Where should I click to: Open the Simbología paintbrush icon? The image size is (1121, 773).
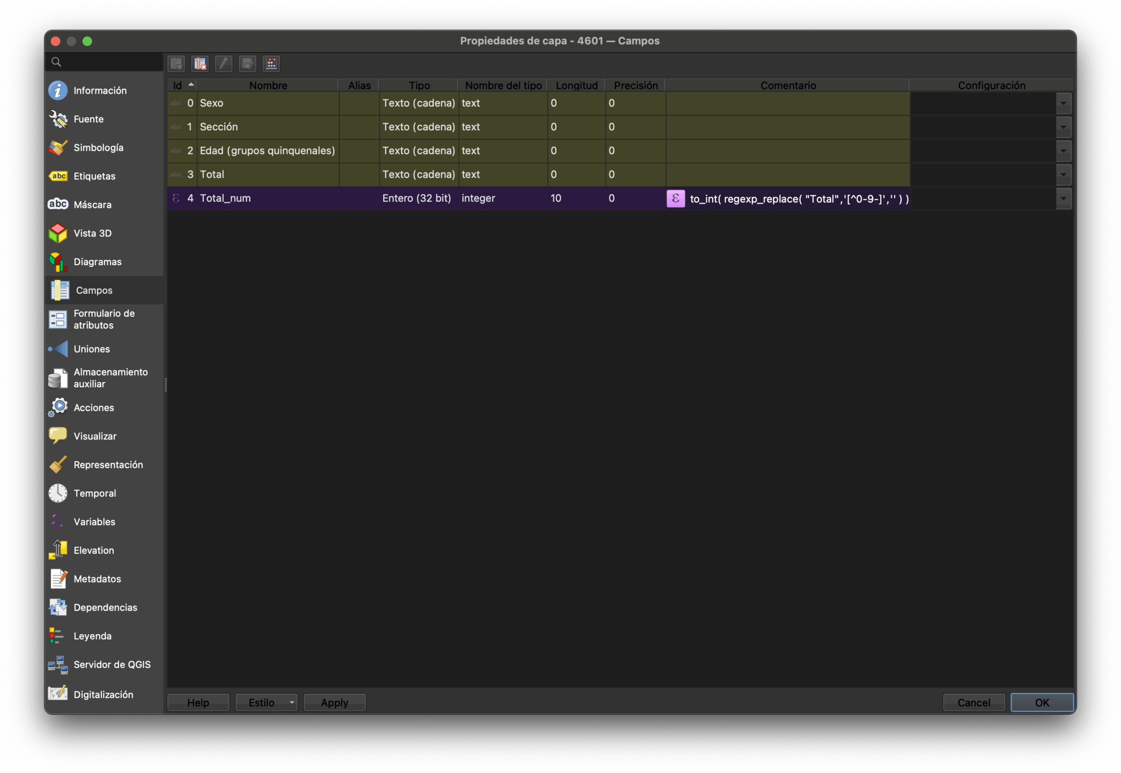(58, 148)
